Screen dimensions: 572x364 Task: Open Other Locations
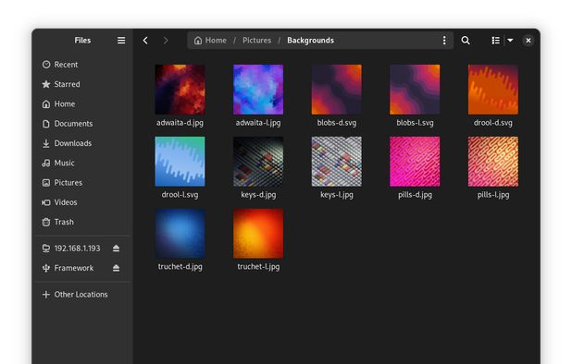[82, 294]
